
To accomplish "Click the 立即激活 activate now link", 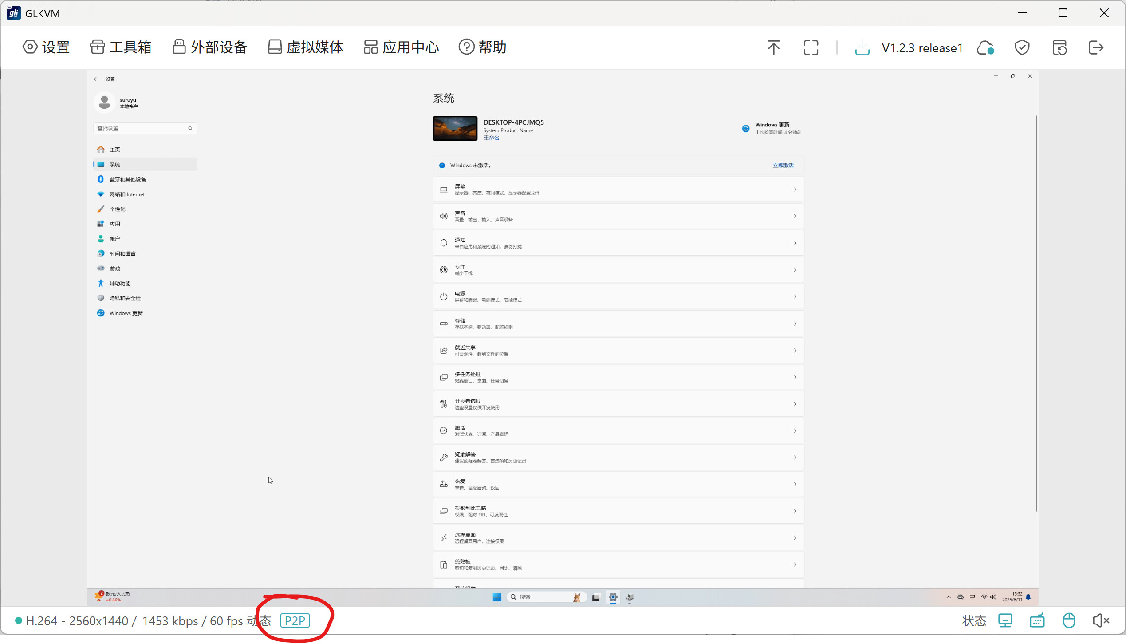I will click(783, 166).
